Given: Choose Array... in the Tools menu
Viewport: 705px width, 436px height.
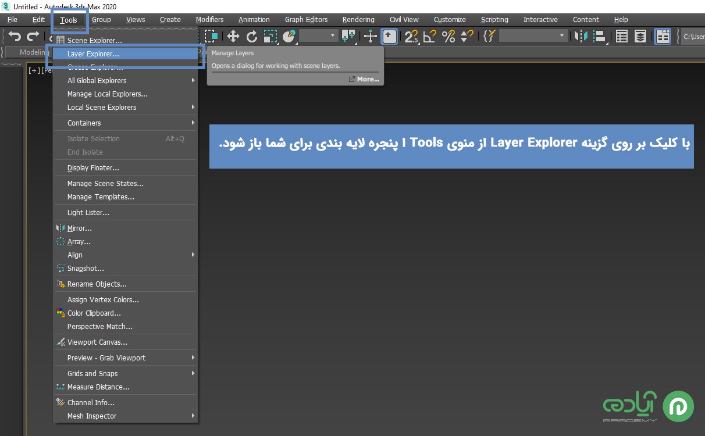Looking at the screenshot, I should [x=126, y=242].
